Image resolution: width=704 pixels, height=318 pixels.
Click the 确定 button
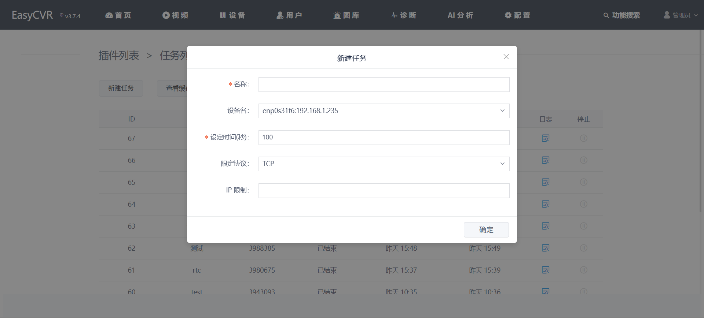click(486, 230)
